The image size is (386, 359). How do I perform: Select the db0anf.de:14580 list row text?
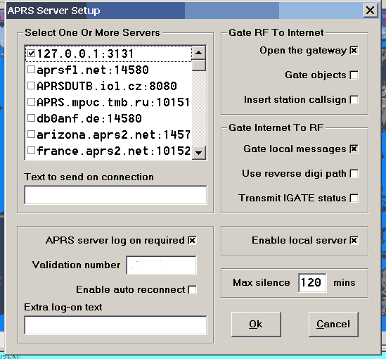(x=89, y=118)
